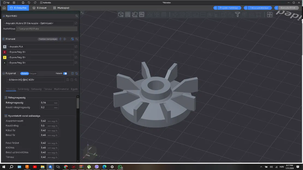
Task: Edit filament 2 Eryone Petg preset
Action: pyautogui.click(x=76, y=52)
